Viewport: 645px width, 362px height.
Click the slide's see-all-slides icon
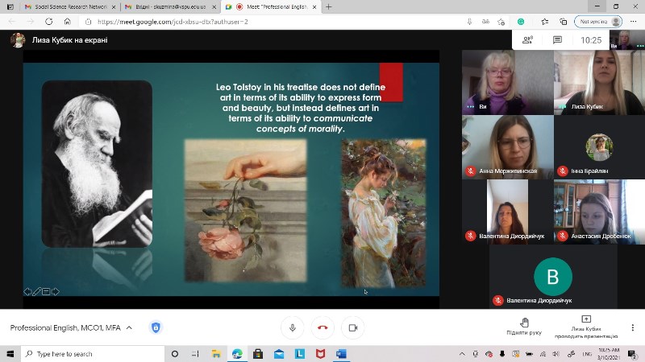(46, 291)
